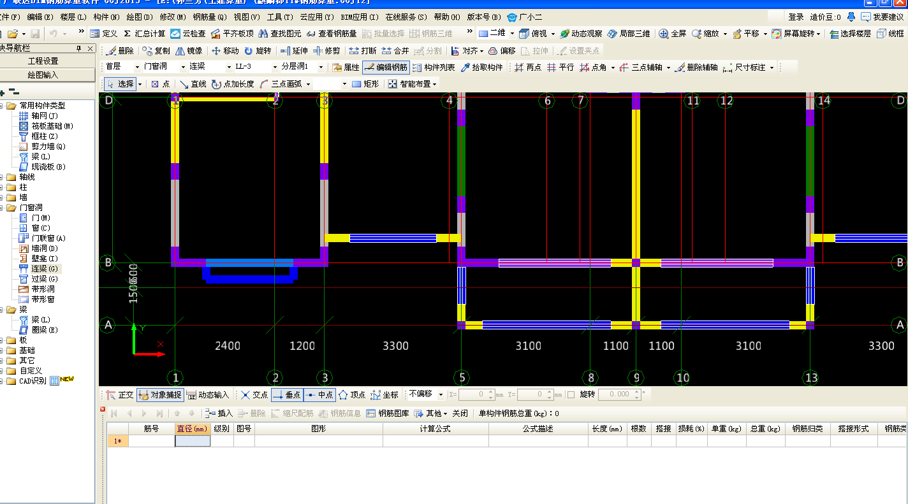This screenshot has width=908, height=504.
Task: Click the 绘图输入 button
Action: coord(43,75)
